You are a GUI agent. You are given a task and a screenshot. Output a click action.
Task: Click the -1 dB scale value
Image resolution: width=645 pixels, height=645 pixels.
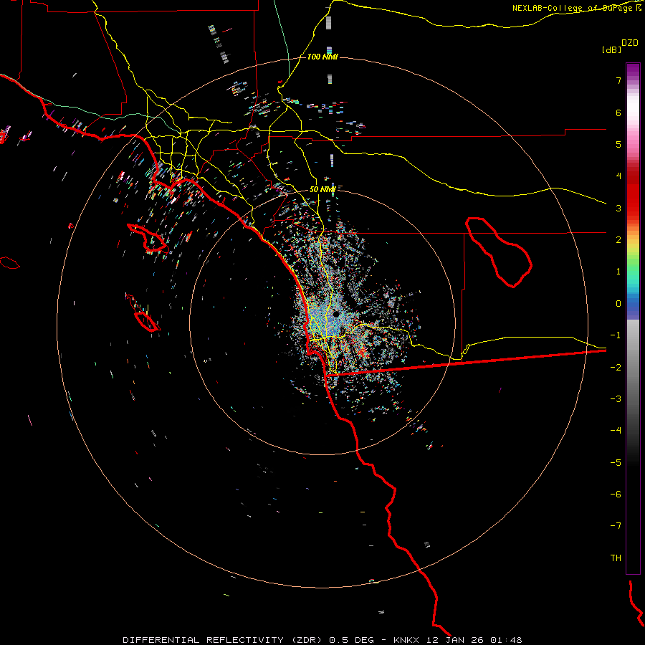(x=616, y=335)
